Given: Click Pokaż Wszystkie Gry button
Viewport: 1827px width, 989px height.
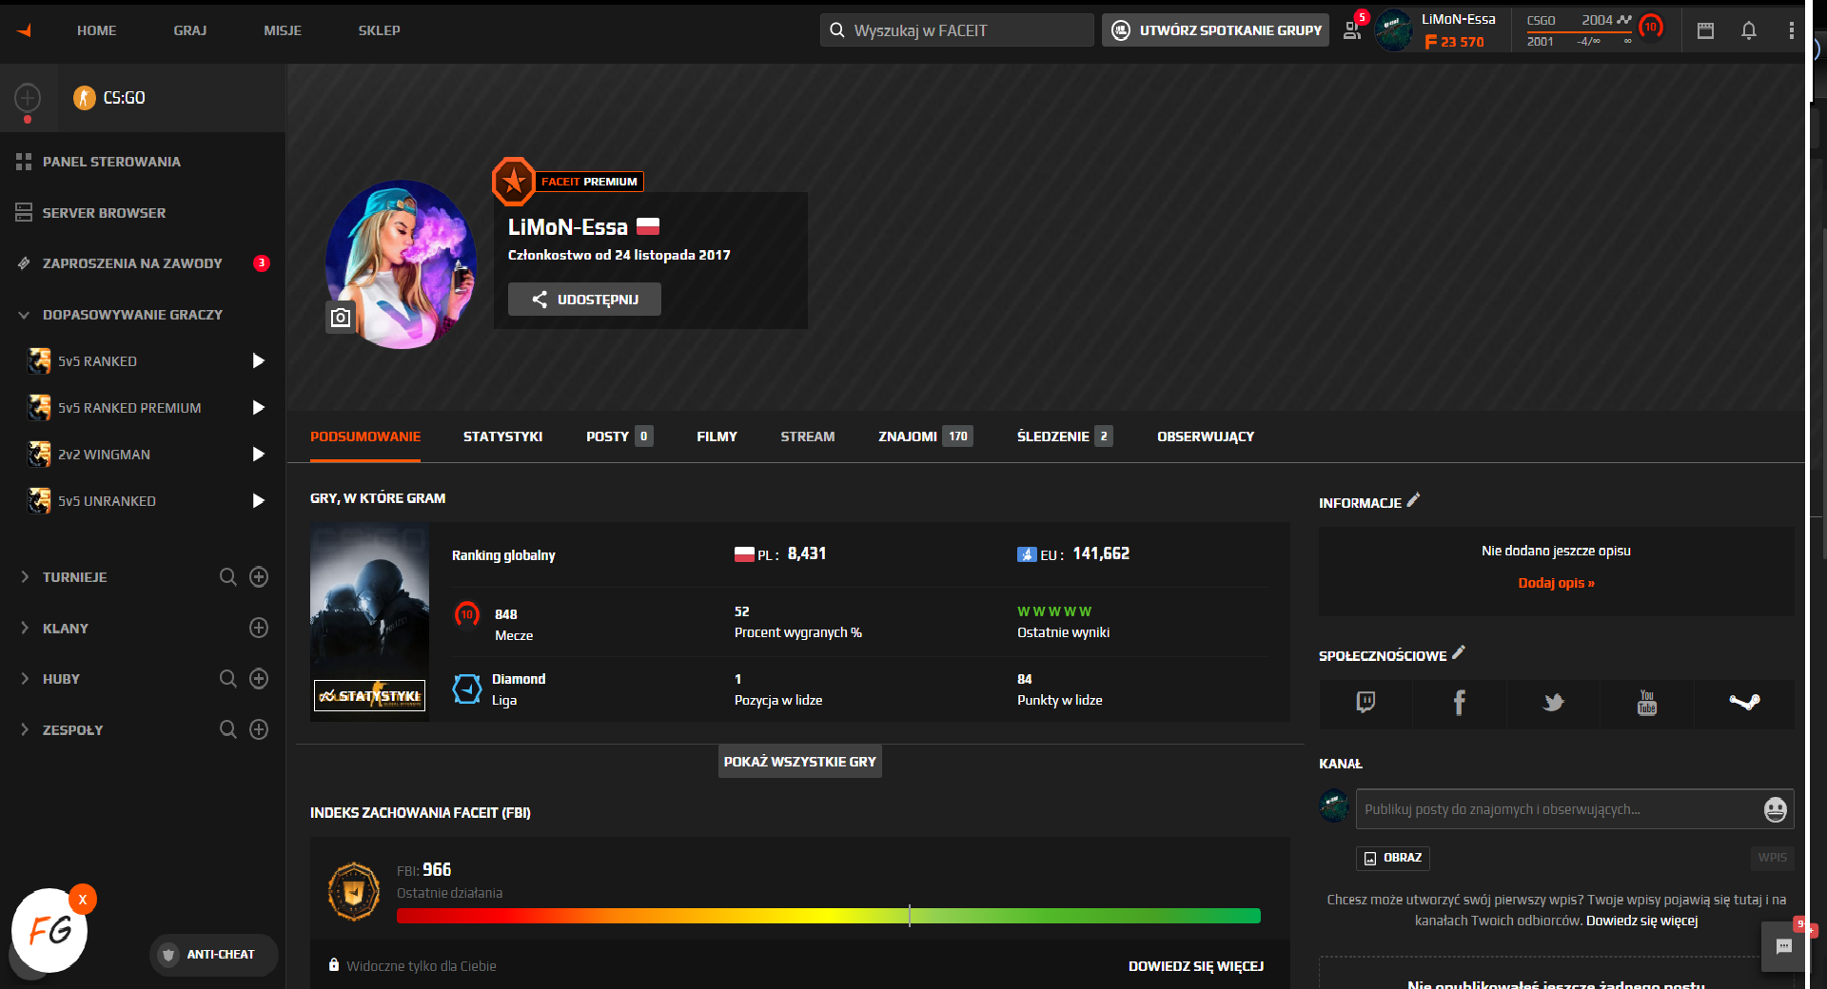Looking at the screenshot, I should (799, 762).
